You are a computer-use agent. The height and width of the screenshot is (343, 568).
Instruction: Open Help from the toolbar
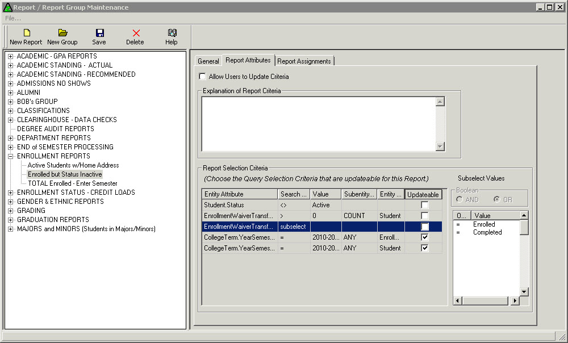click(172, 33)
